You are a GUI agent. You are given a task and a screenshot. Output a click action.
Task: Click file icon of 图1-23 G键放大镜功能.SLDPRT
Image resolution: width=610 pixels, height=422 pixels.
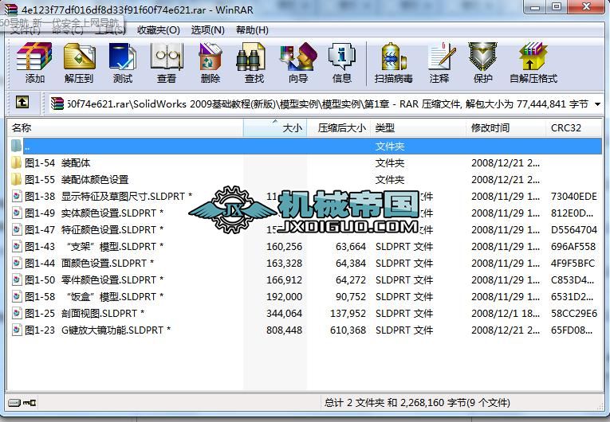17,330
